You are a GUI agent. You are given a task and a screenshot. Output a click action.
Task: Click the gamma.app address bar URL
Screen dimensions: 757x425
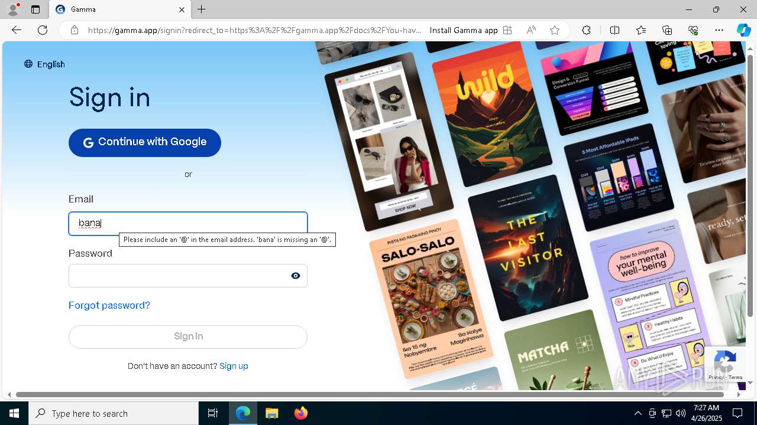pos(254,30)
